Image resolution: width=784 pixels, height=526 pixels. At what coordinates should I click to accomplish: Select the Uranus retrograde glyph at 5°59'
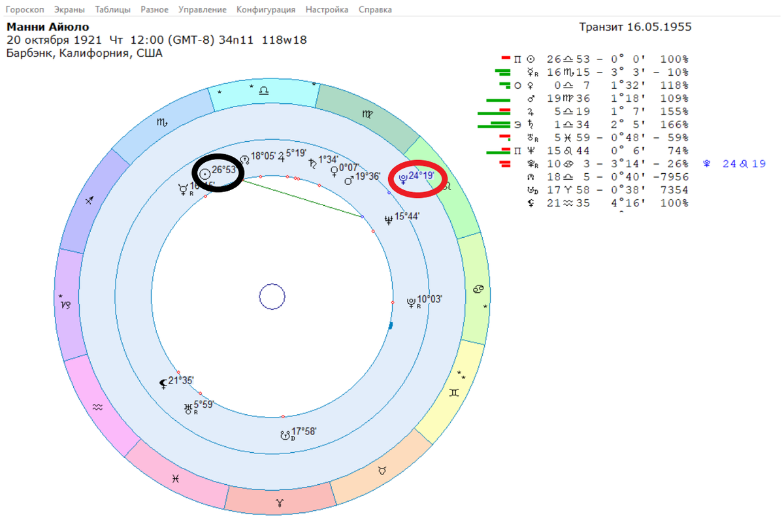point(189,408)
